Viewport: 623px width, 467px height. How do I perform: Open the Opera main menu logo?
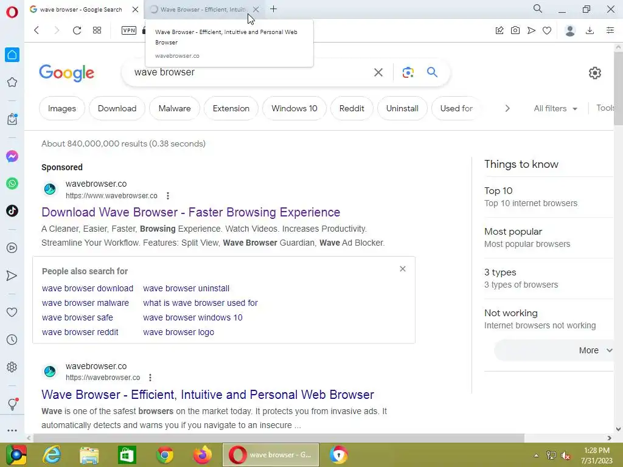pos(12,12)
